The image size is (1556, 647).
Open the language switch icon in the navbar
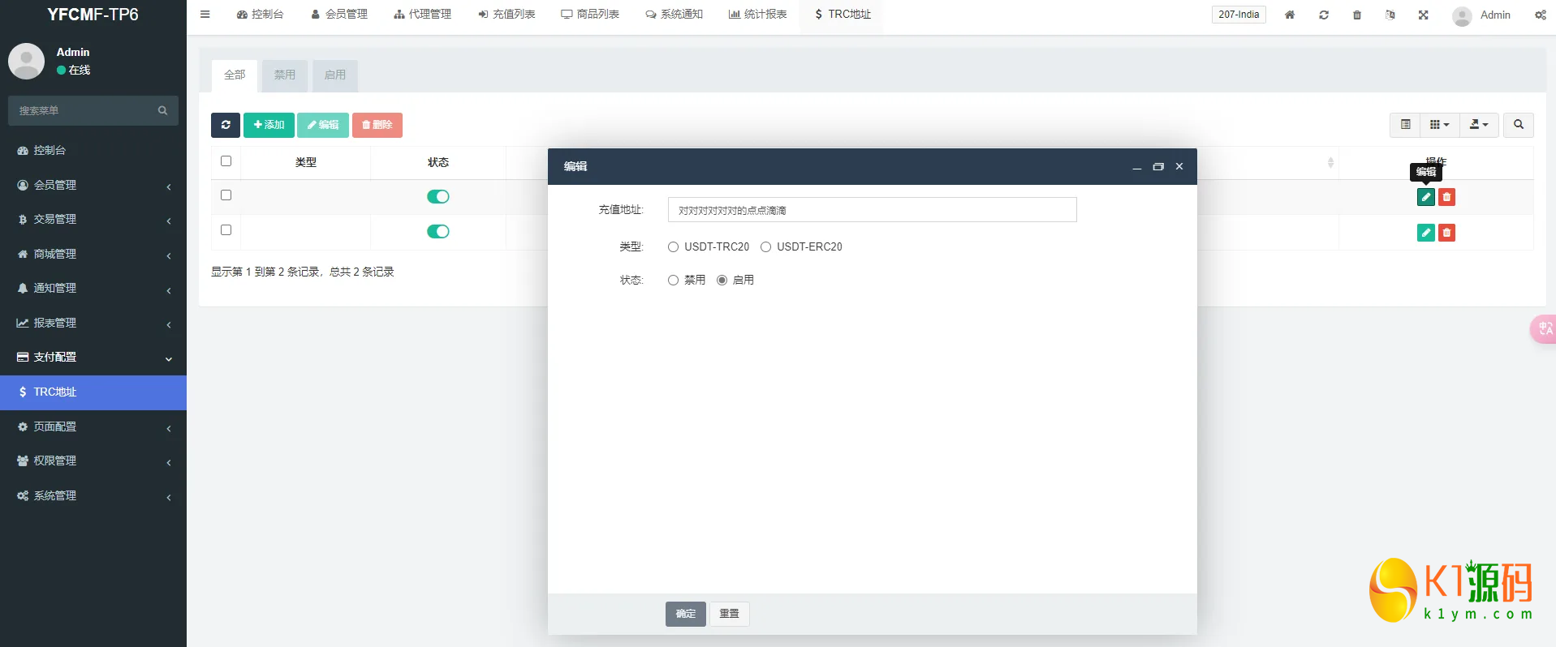point(1390,15)
